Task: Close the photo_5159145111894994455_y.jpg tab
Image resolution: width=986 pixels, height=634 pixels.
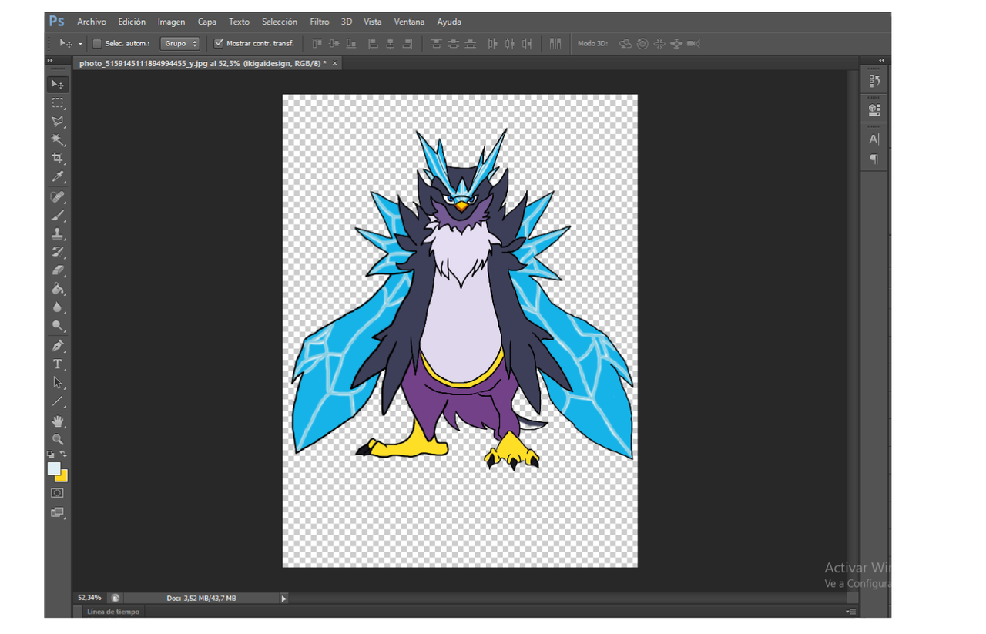Action: click(x=335, y=63)
